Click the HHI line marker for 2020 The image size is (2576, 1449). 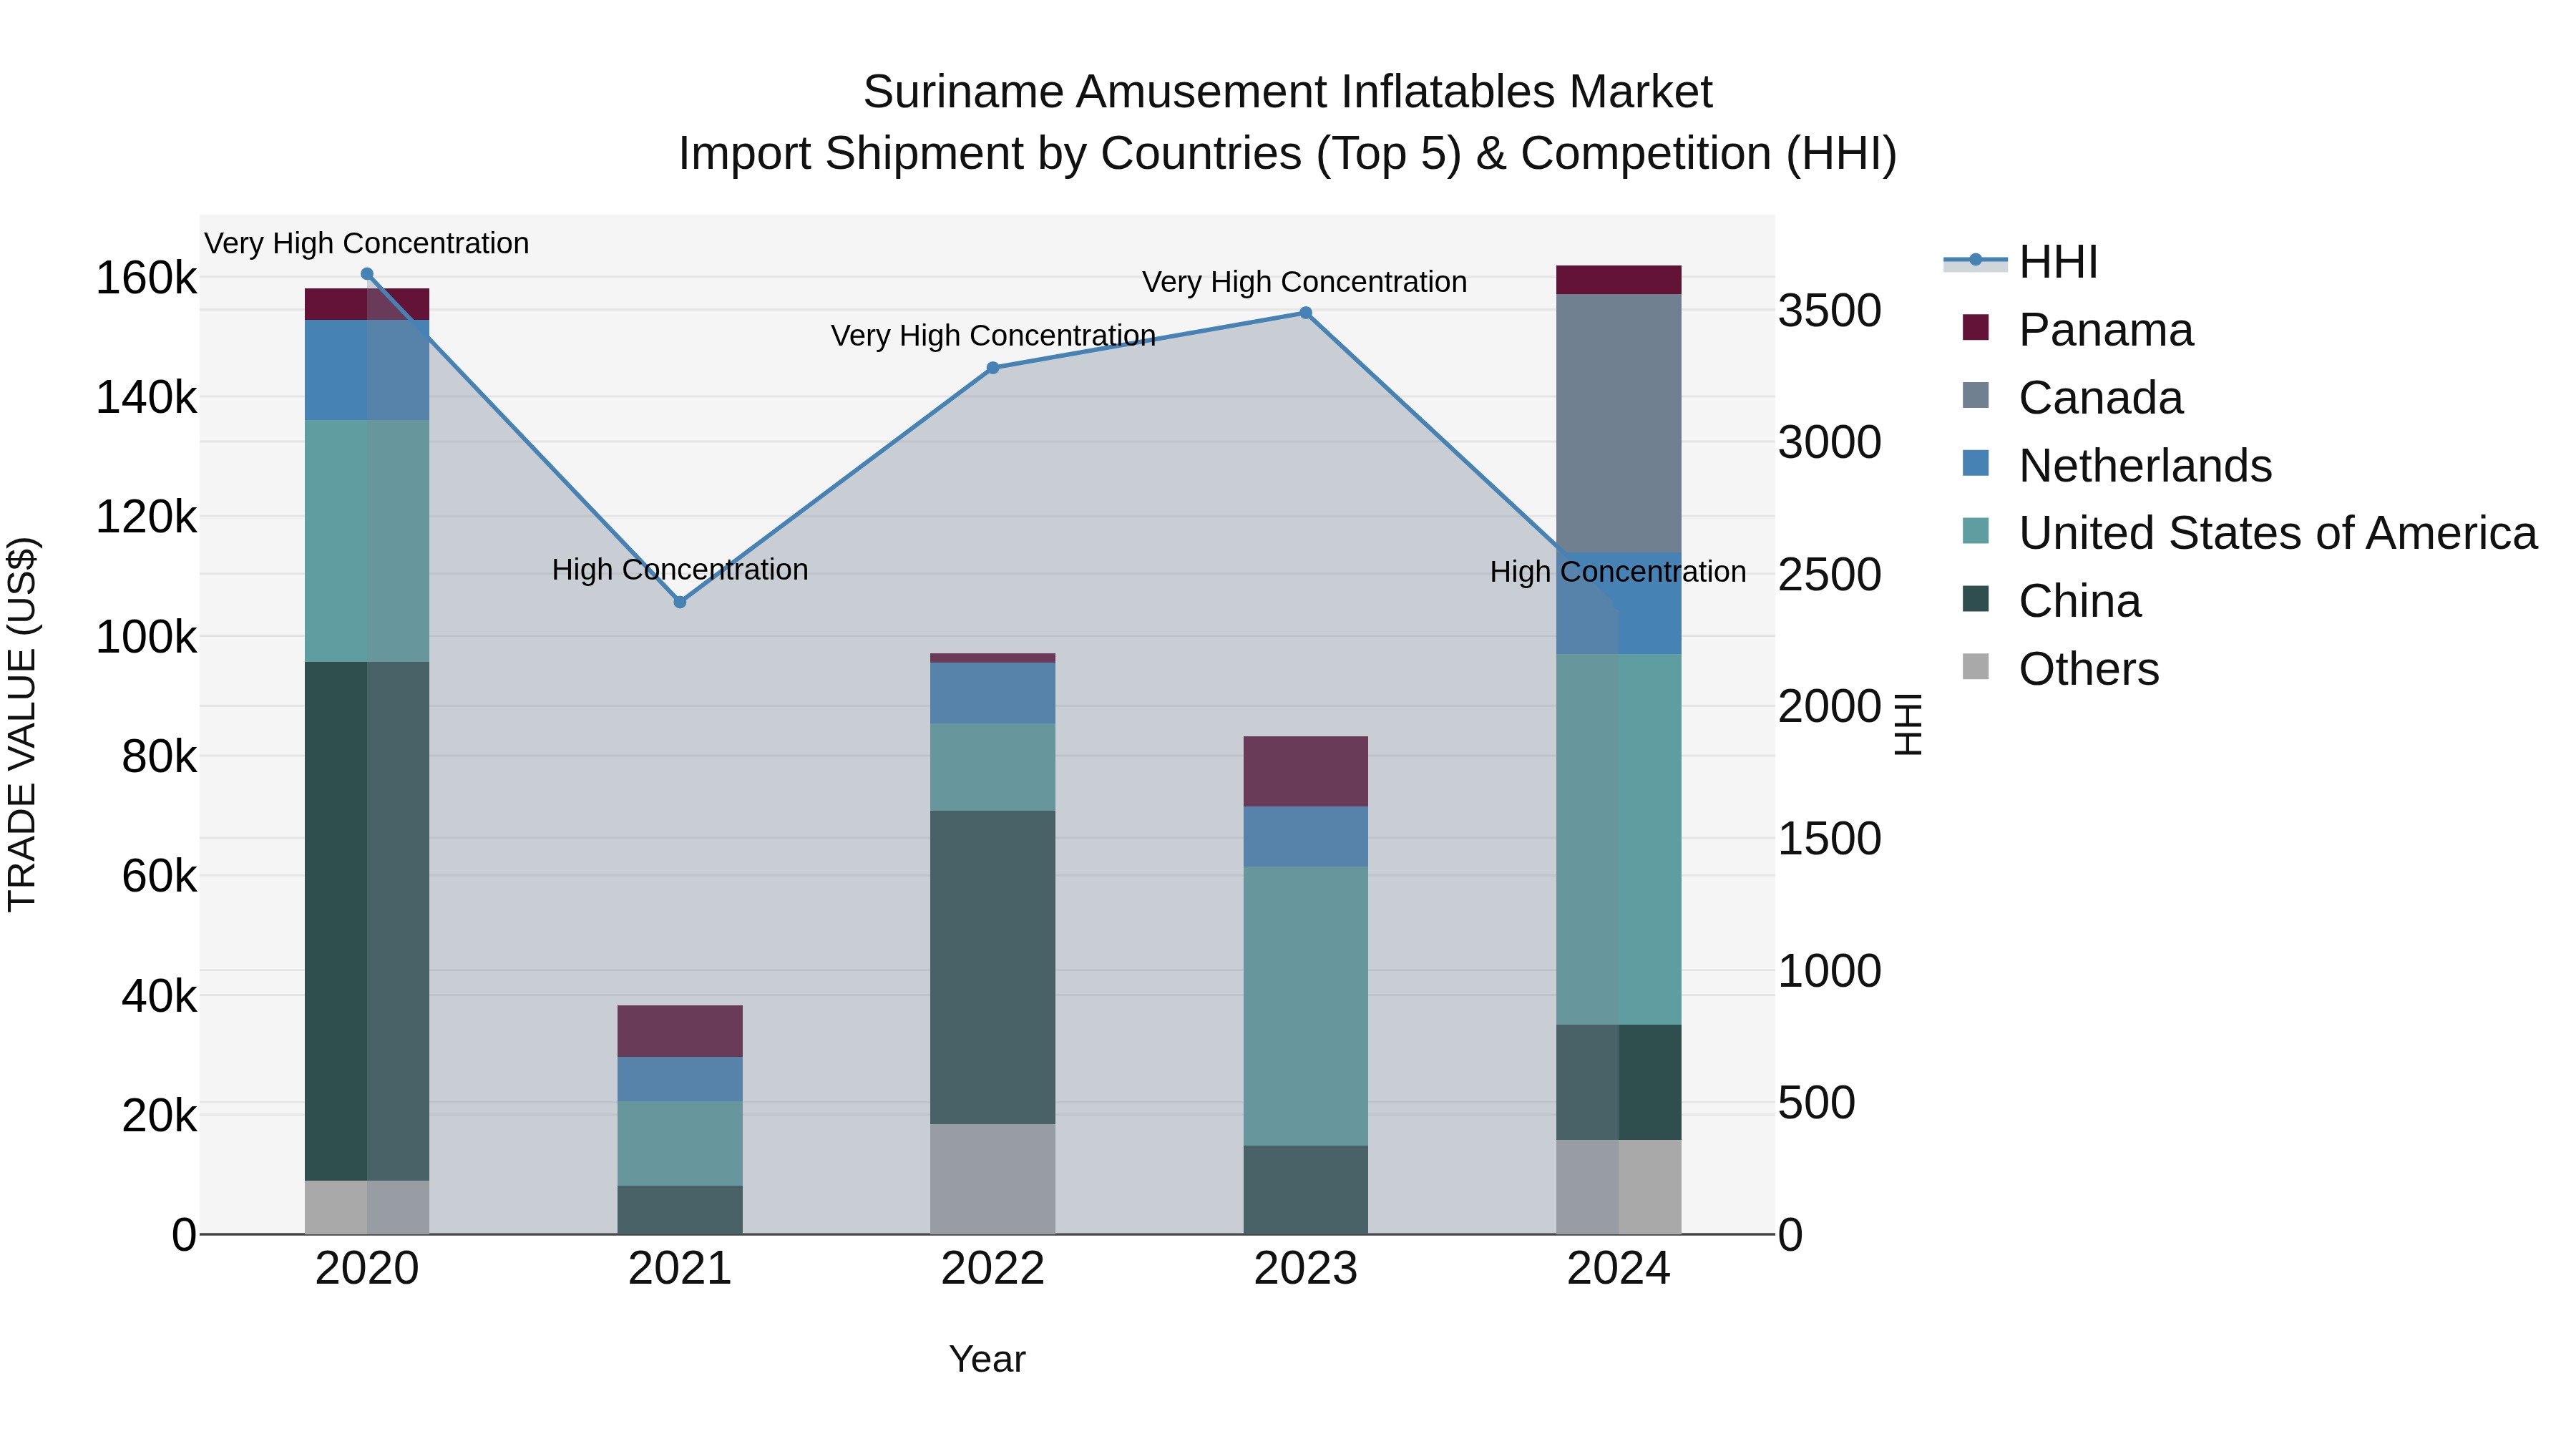(x=367, y=274)
